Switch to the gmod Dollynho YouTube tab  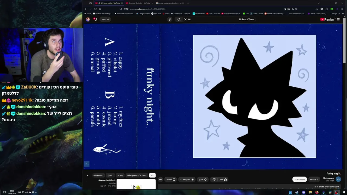click(x=139, y=3)
